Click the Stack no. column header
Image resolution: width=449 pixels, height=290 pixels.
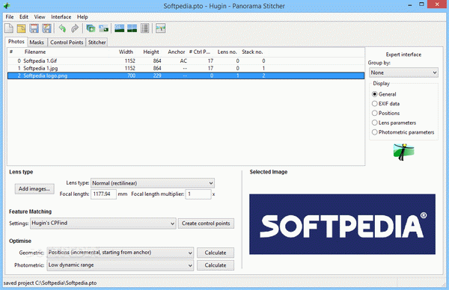252,52
